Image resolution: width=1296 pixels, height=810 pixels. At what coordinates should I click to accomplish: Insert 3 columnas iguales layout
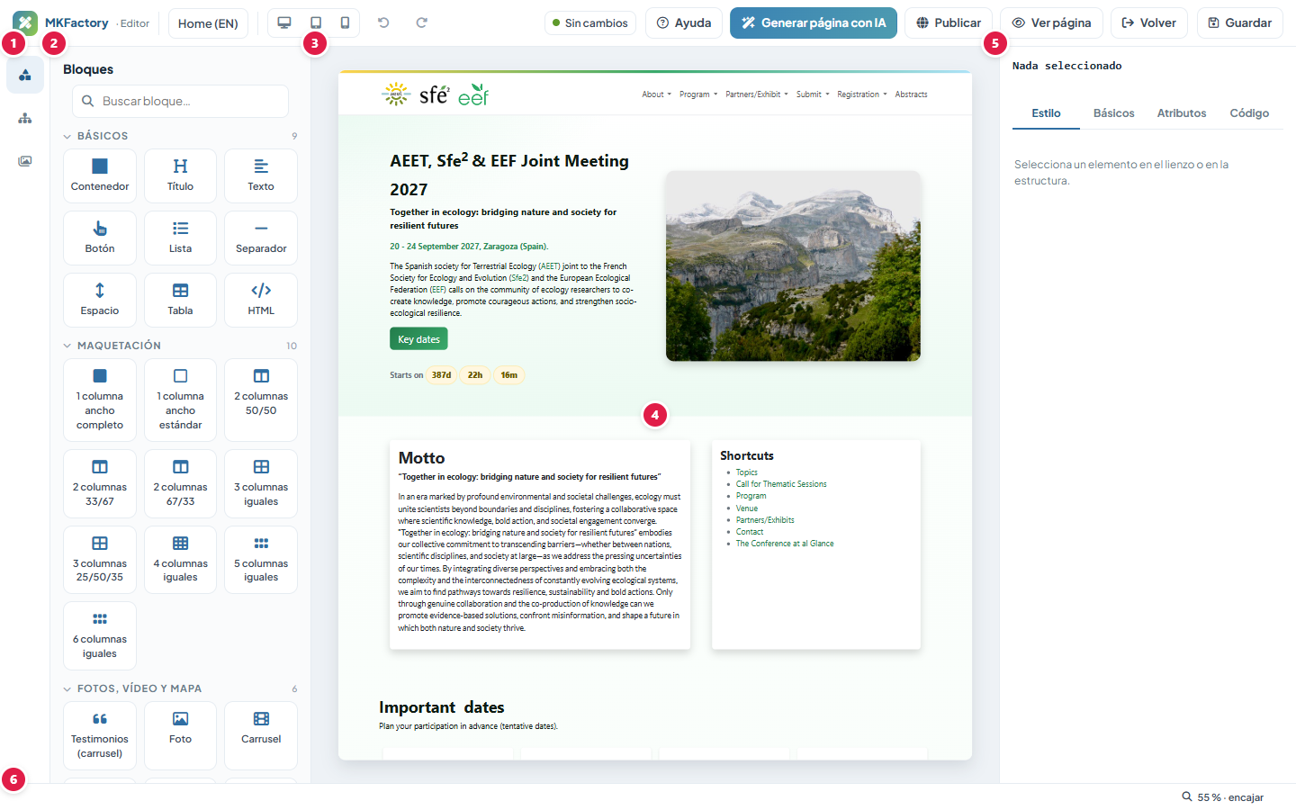tap(261, 483)
